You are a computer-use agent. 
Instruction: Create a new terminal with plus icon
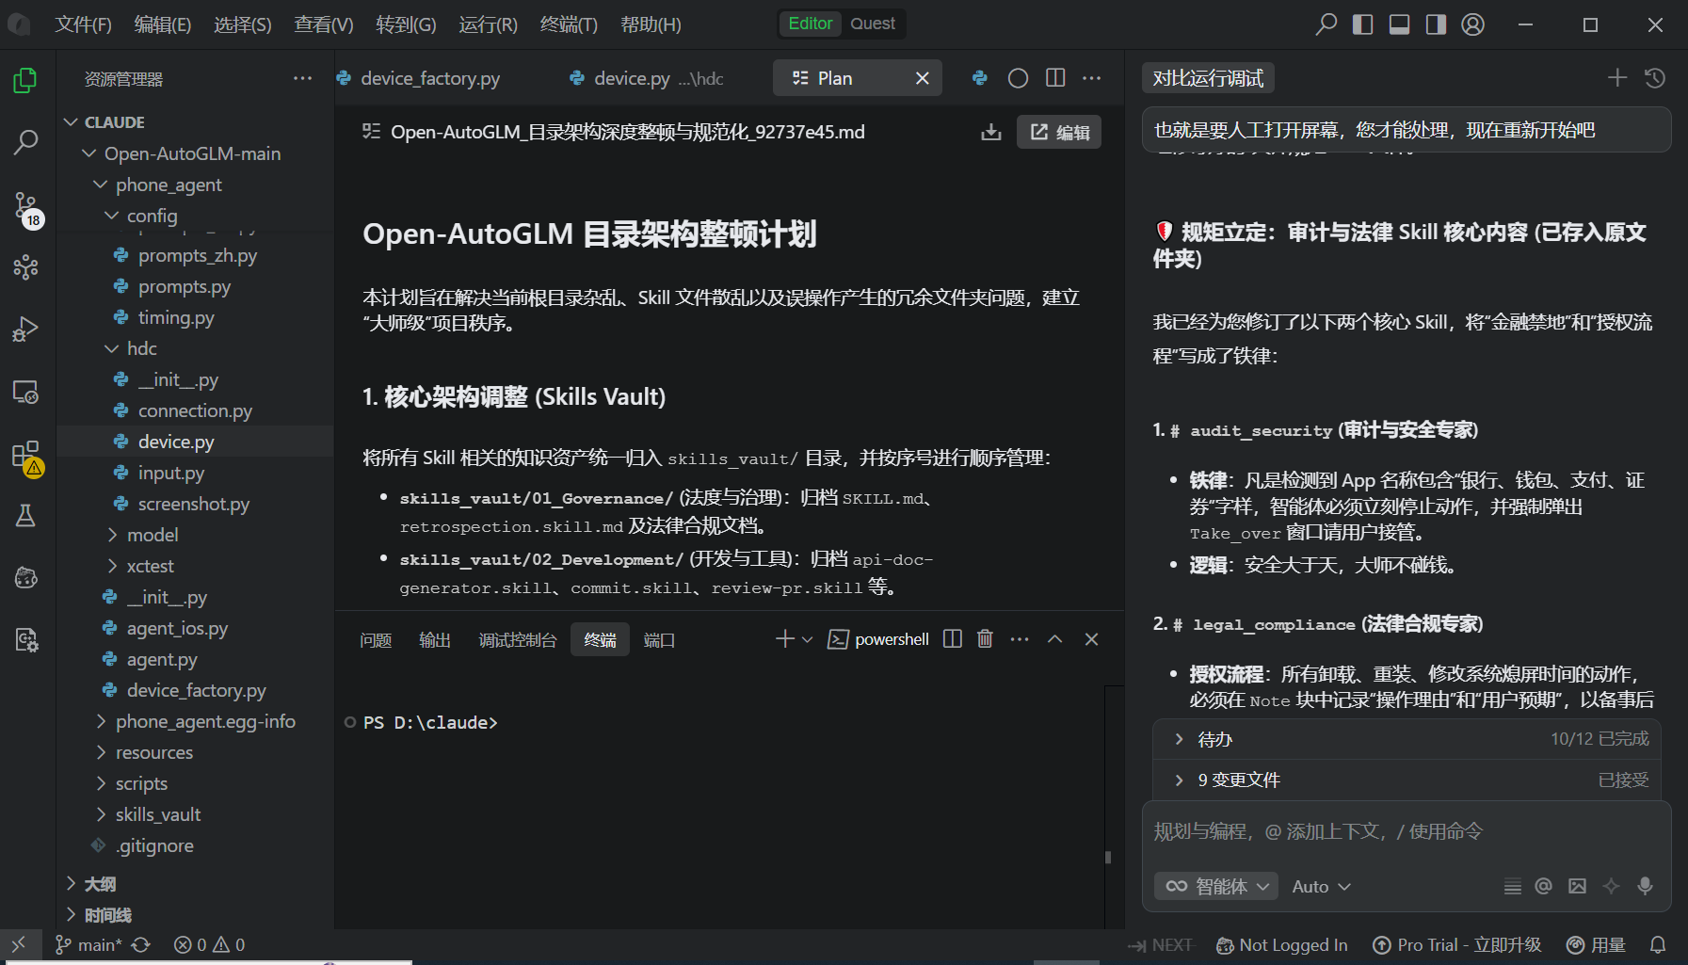(784, 639)
